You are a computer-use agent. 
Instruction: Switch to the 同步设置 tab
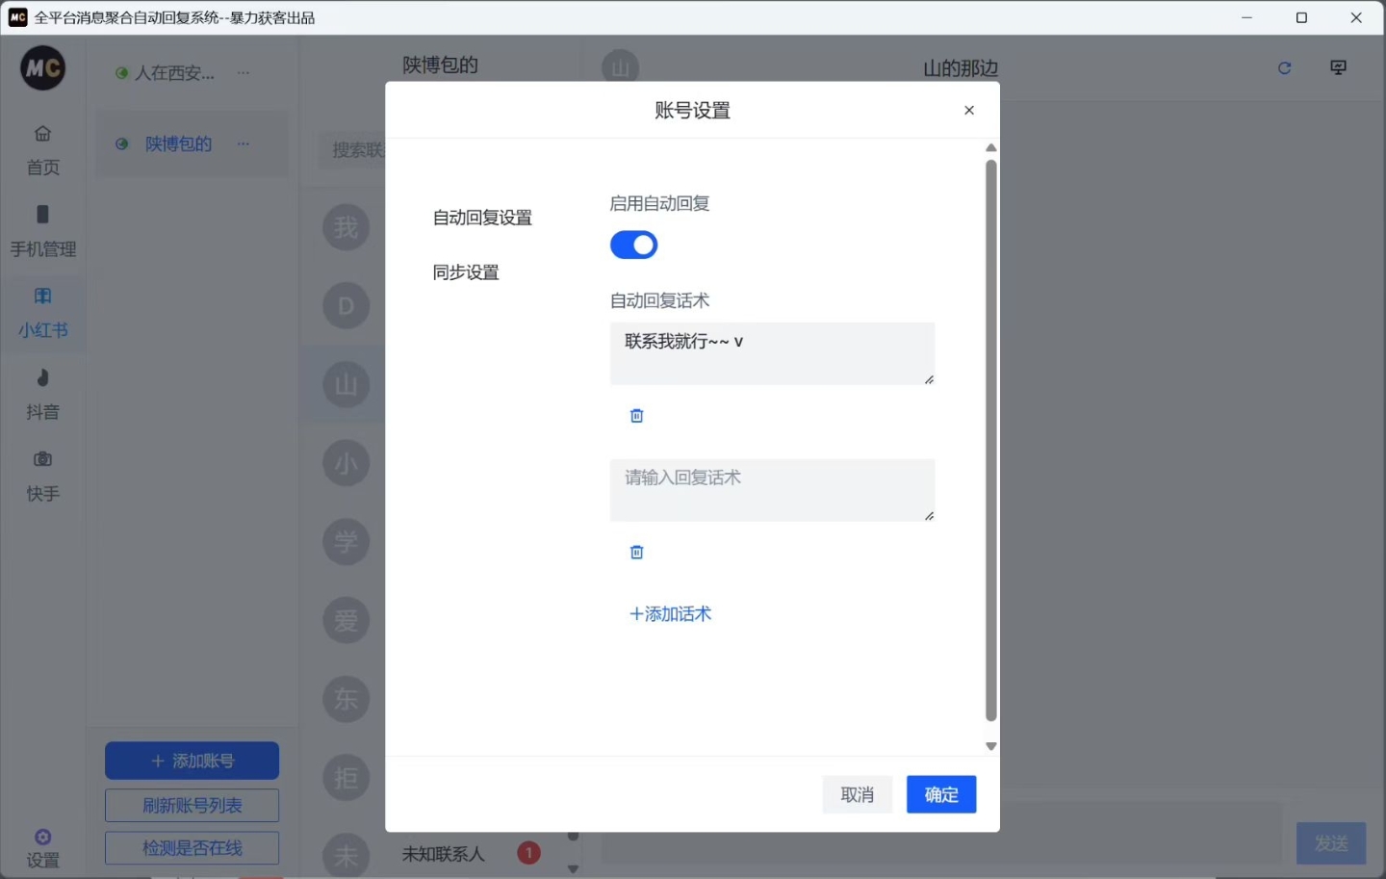coord(465,271)
